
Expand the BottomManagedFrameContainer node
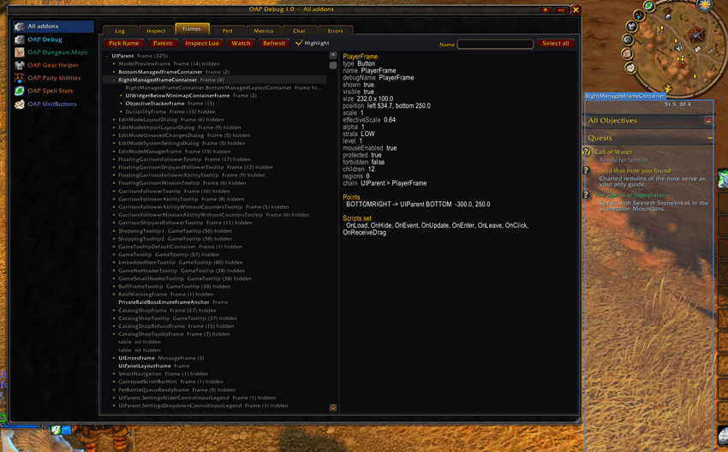(114, 72)
